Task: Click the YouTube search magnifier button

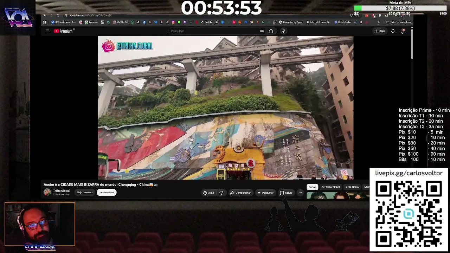Action: [271, 31]
